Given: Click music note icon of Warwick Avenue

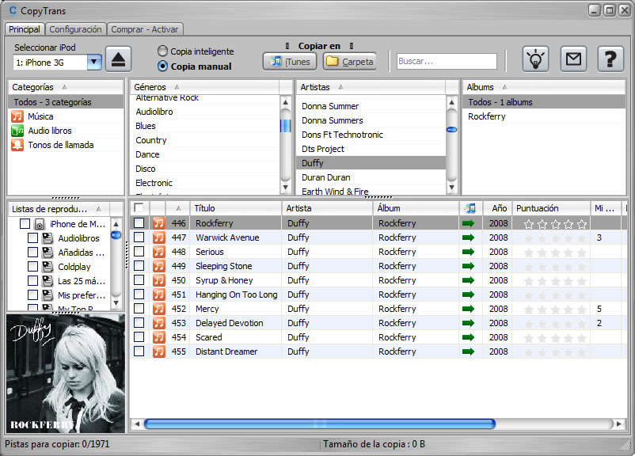Looking at the screenshot, I should click(158, 237).
